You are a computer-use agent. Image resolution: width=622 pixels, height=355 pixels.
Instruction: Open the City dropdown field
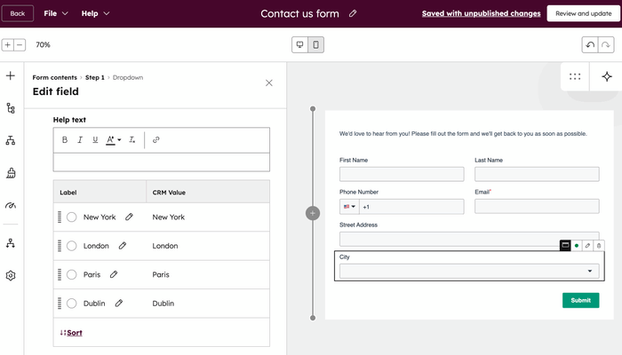(468, 271)
